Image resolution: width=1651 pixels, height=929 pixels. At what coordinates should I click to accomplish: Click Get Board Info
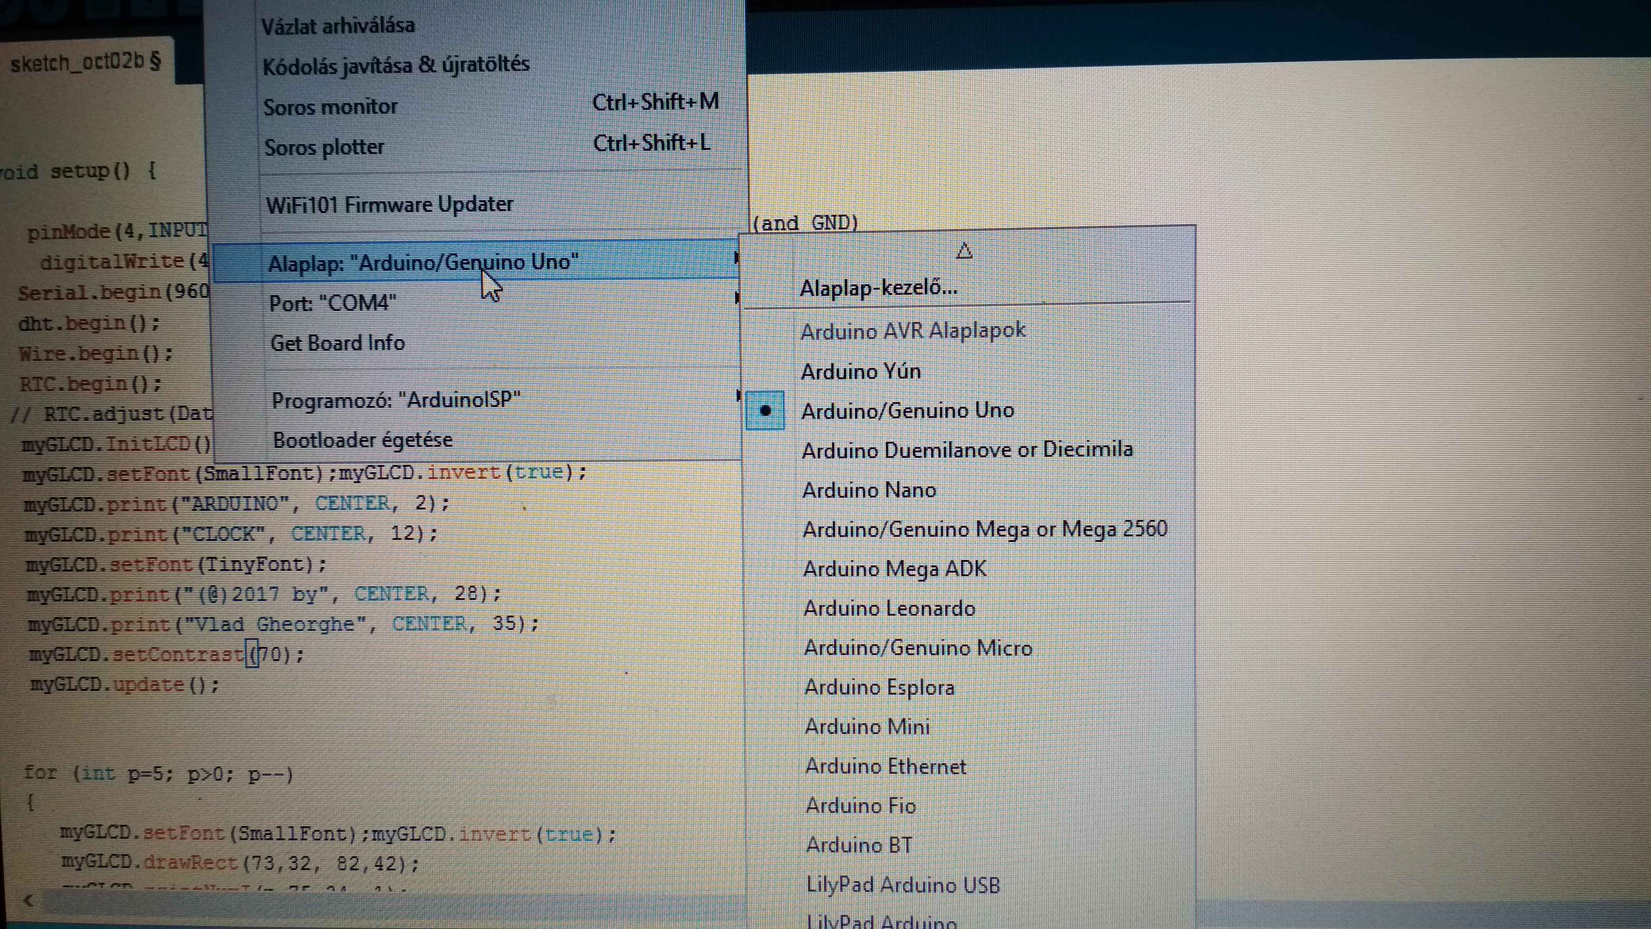pos(338,343)
